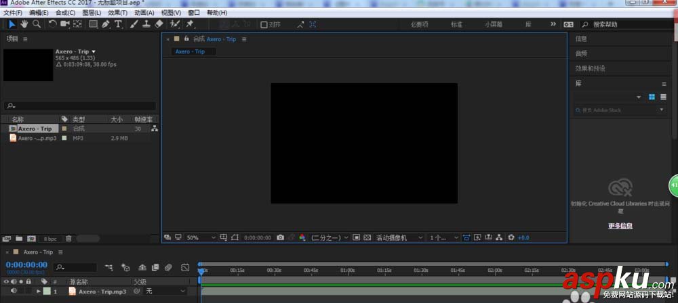Toggle the transparency grid in viewer
678x303 pixels.
(x=367, y=238)
